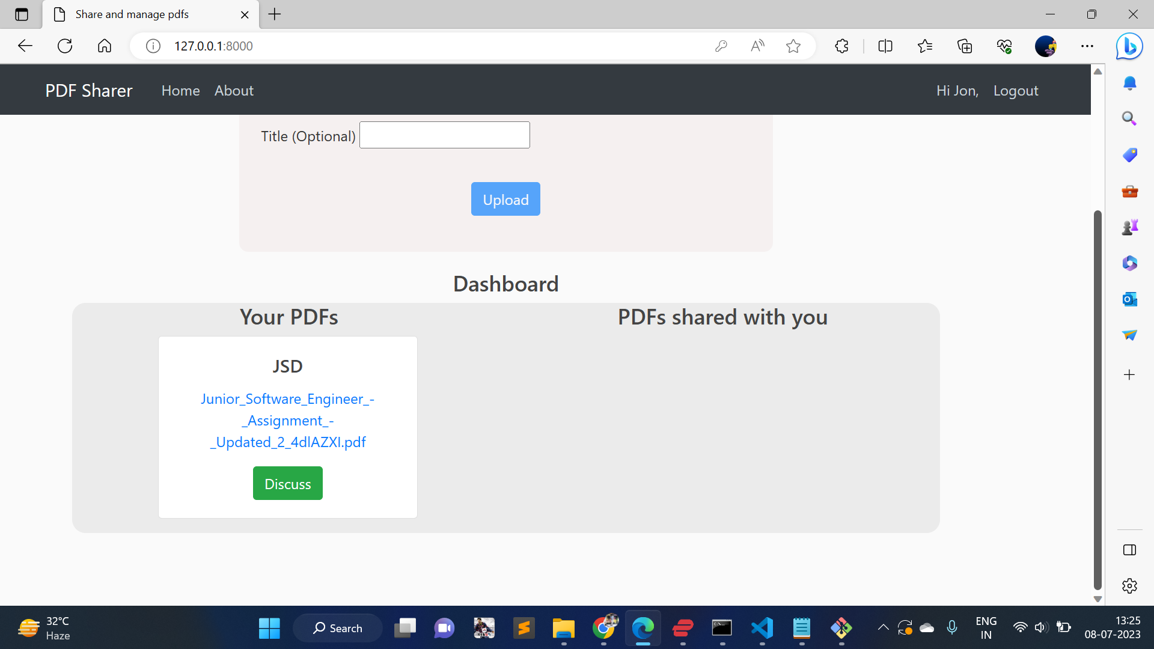Screen dimensions: 1154x649
Task: Open the Junior_Software_Engineer assignment PDF link
Action: click(287, 420)
